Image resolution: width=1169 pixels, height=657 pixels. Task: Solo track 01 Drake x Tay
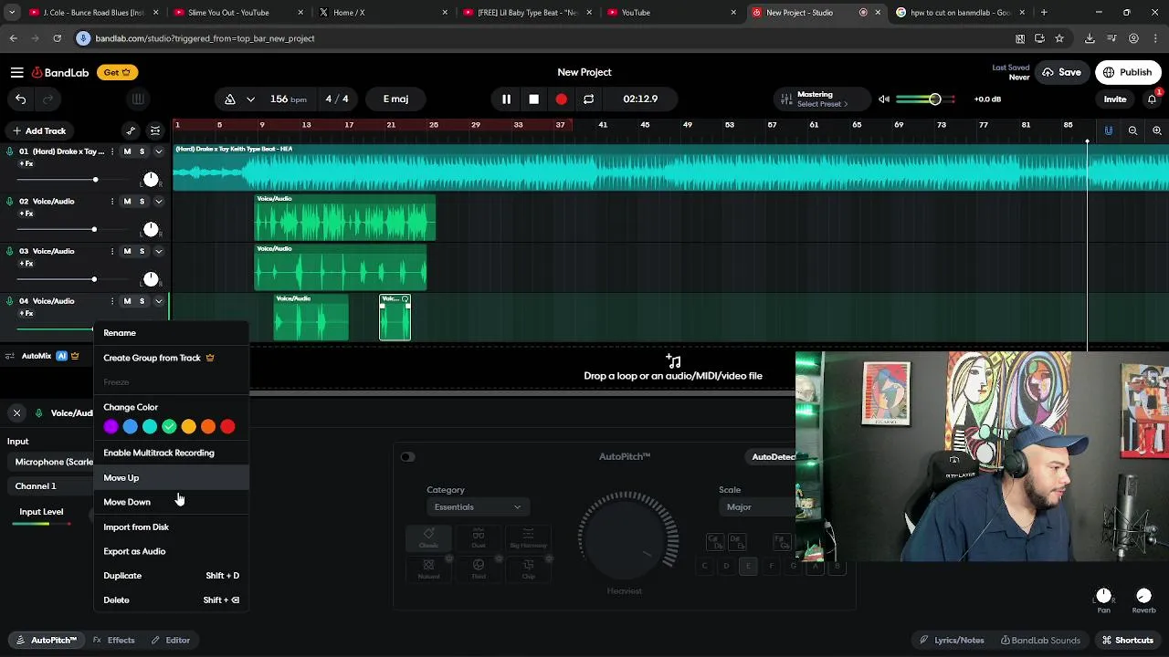pos(142,151)
